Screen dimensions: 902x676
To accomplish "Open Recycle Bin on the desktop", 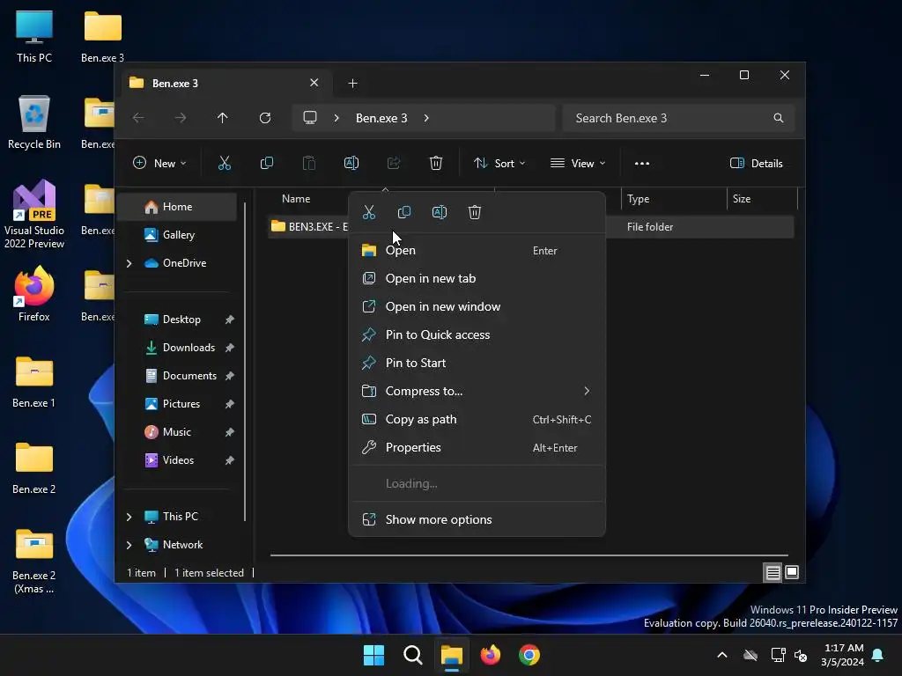I will point(34,121).
